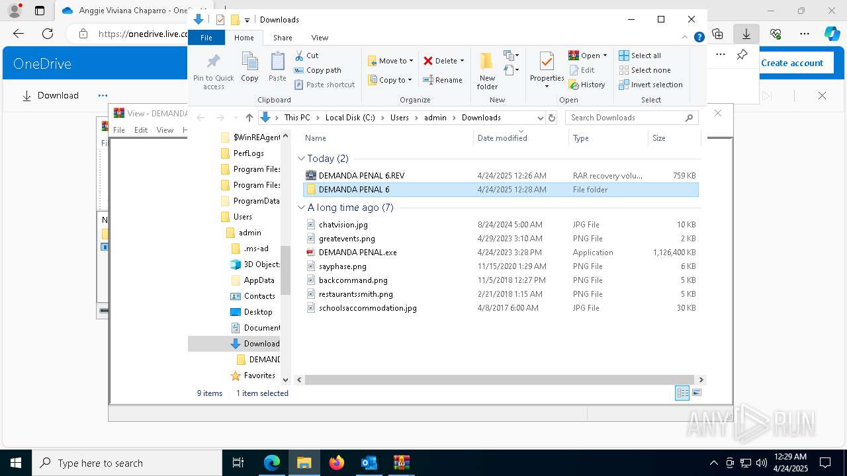Select DEMANDA PENAL 6.REV file
The width and height of the screenshot is (847, 476).
[500, 176]
